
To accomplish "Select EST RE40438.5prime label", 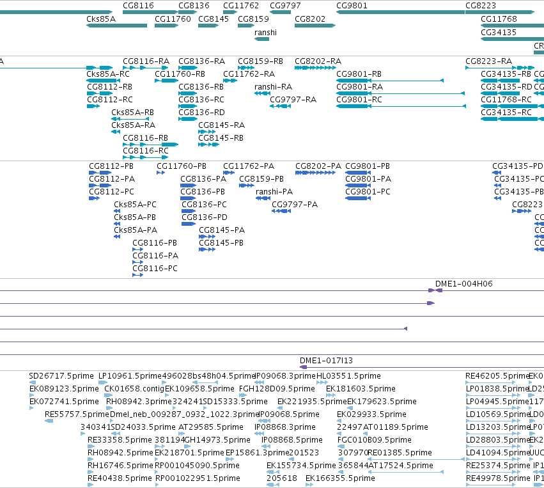I will 120,478.
